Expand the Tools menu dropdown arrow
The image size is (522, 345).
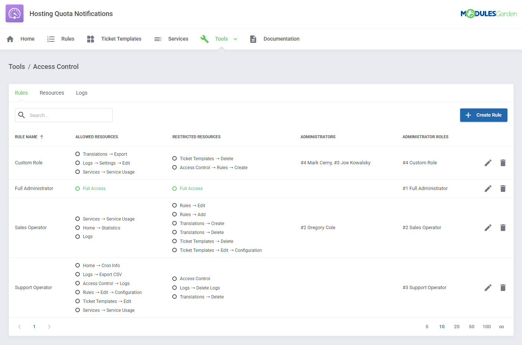[x=235, y=39]
